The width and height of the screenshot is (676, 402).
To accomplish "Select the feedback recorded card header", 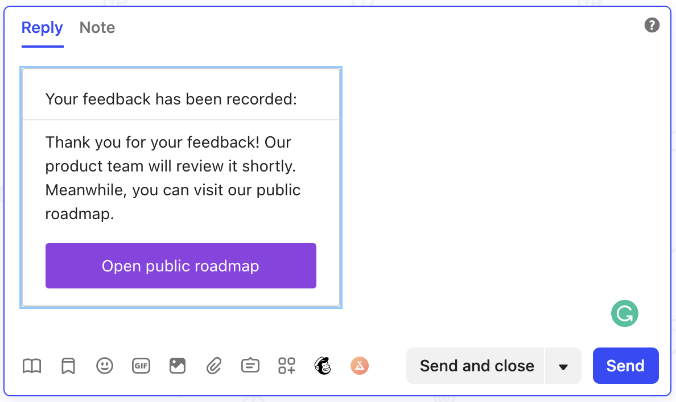I will 180,99.
